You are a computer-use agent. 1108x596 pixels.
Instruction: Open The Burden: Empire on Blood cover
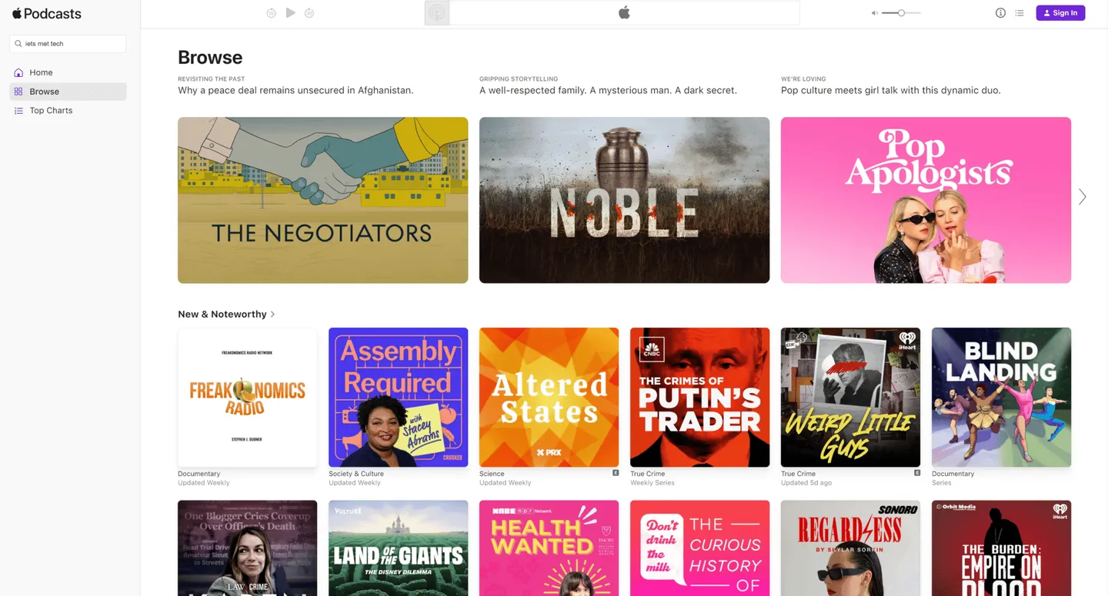tap(1001, 548)
